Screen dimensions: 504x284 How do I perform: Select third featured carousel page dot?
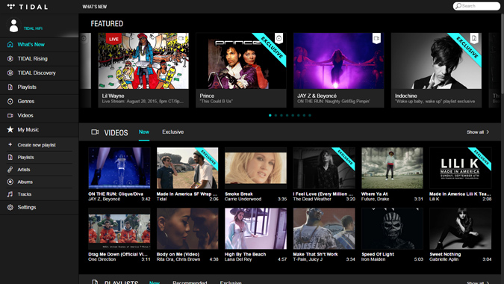(281, 115)
